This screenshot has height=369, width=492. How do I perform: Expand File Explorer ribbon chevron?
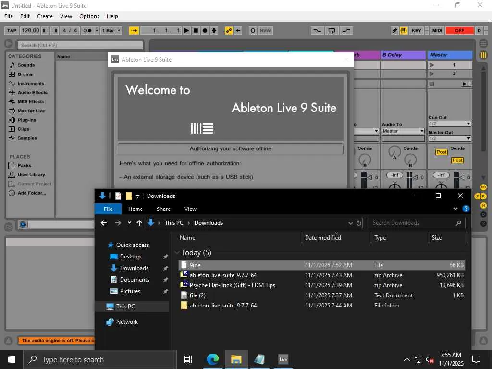(455, 209)
